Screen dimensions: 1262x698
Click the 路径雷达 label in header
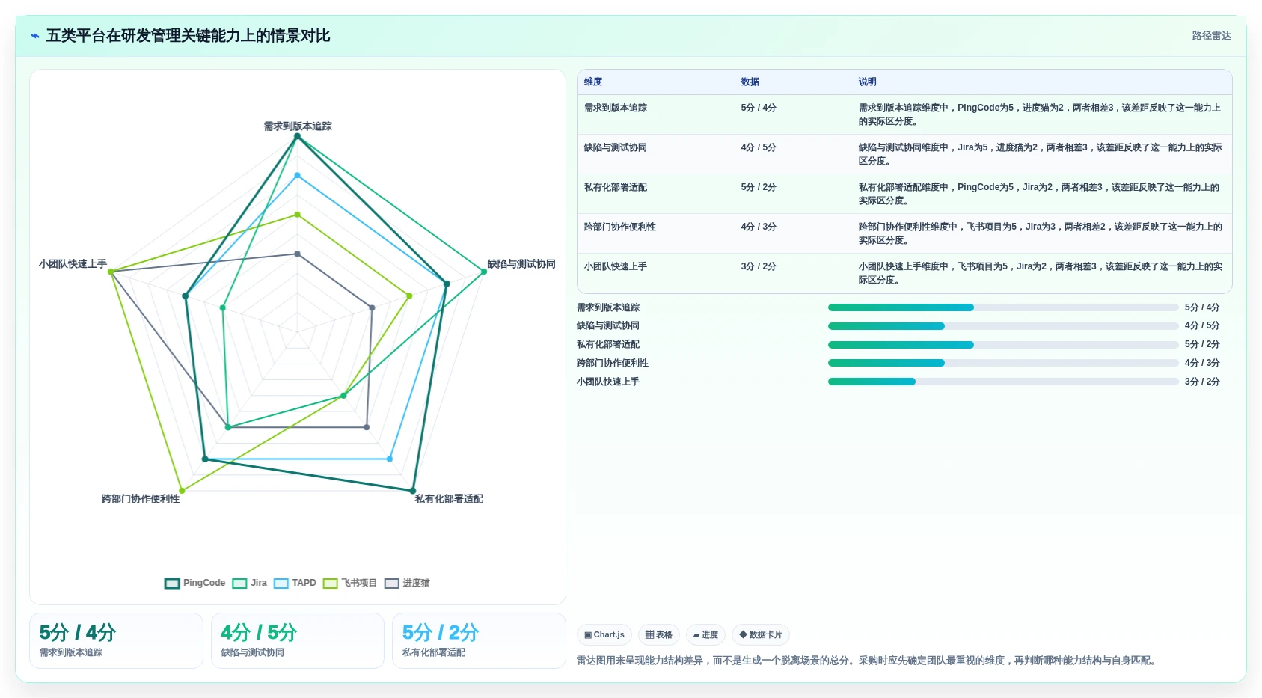pos(1211,36)
